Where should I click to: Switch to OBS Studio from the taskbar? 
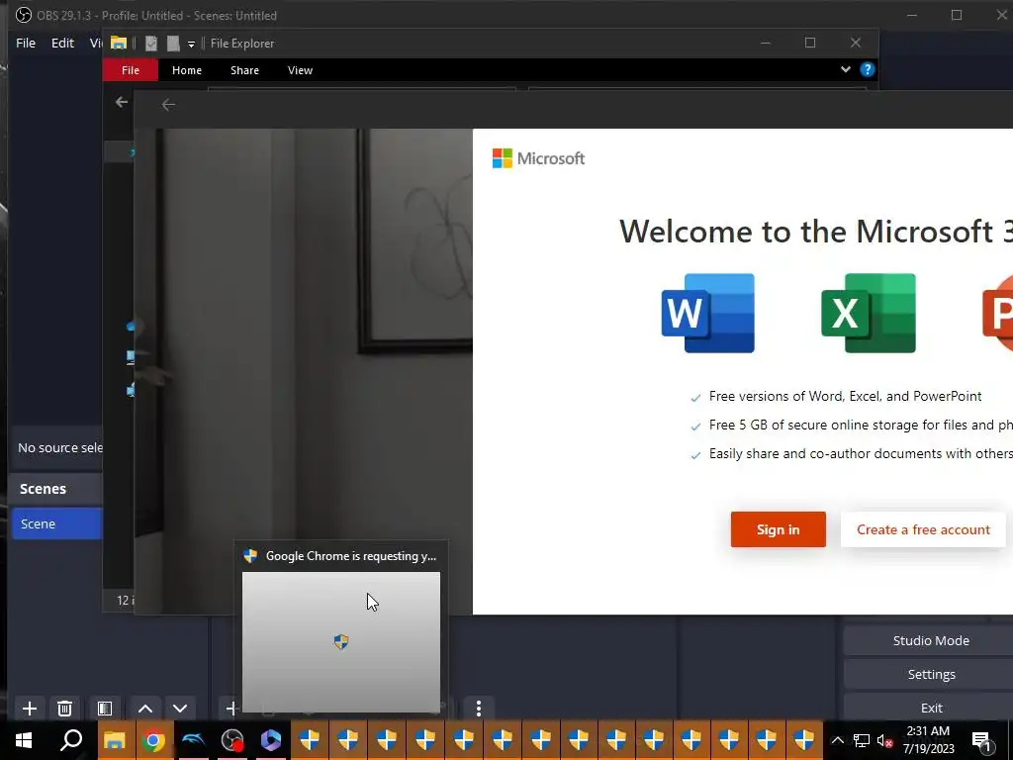(231, 740)
